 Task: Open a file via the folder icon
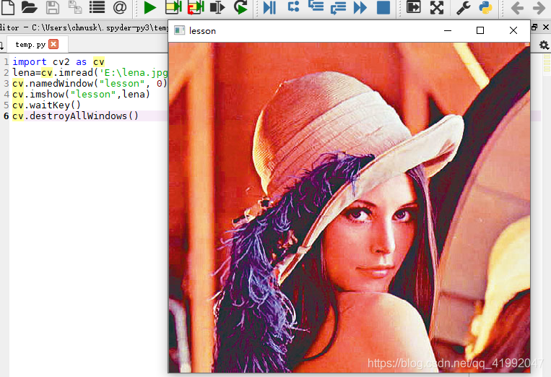click(x=29, y=6)
